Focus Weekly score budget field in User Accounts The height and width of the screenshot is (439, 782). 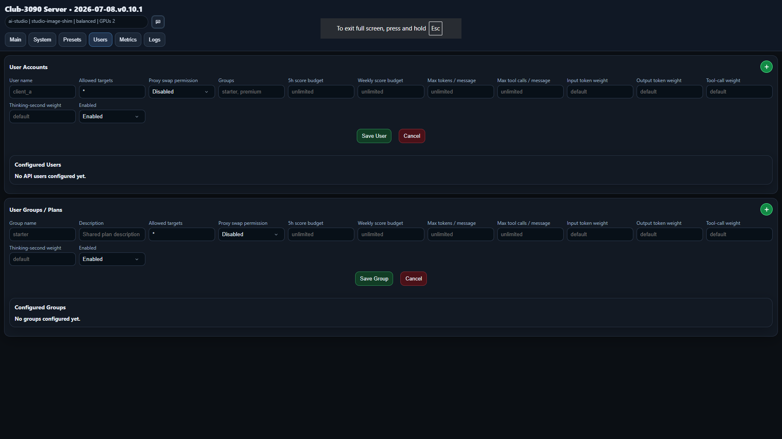[391, 92]
